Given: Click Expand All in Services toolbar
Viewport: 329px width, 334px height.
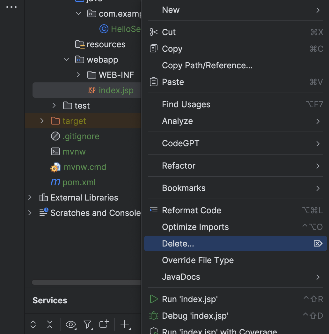Looking at the screenshot, I should (33, 324).
